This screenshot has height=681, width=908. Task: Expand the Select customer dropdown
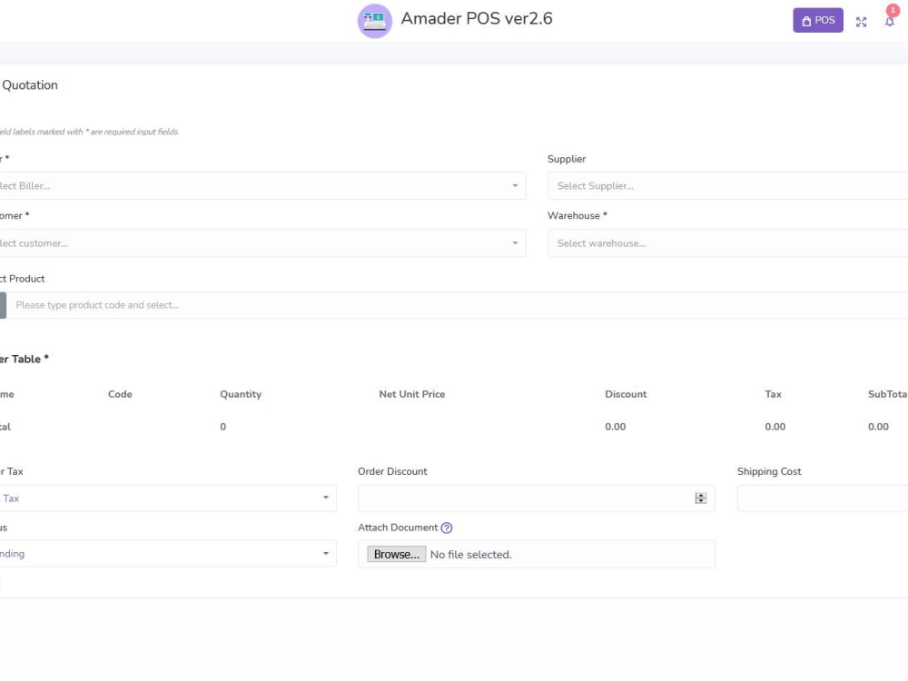[262, 243]
